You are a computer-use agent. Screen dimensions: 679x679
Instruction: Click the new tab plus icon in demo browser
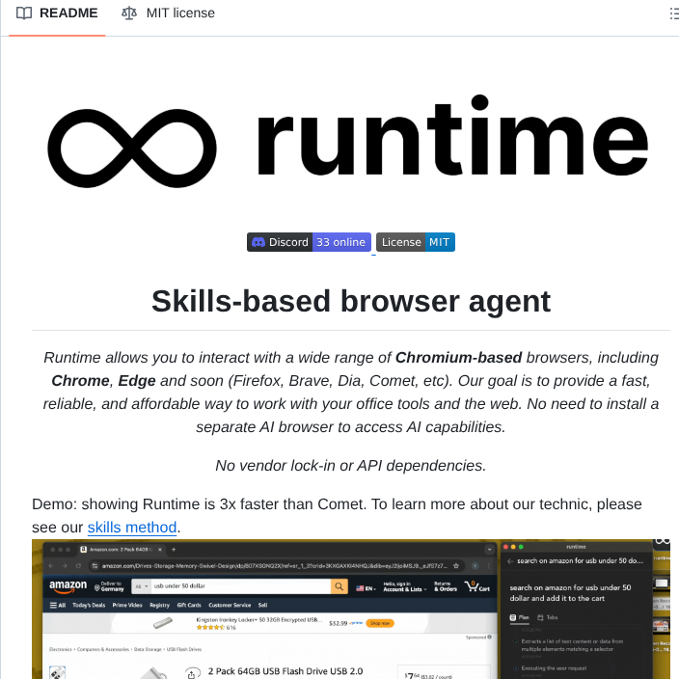coord(174,550)
